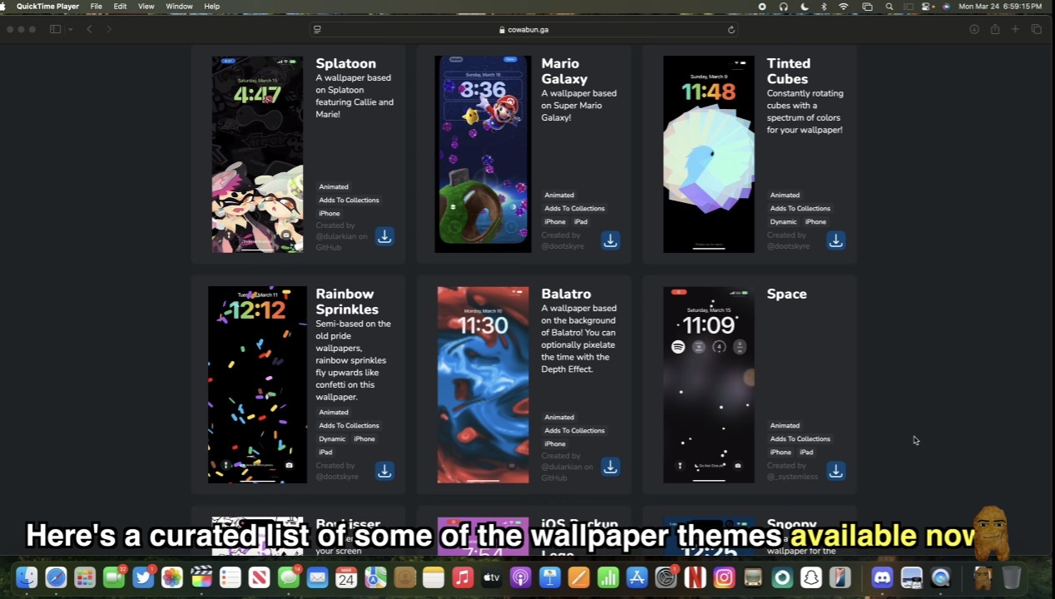
Task: Open a new Safari tab
Action: [x=1015, y=29]
